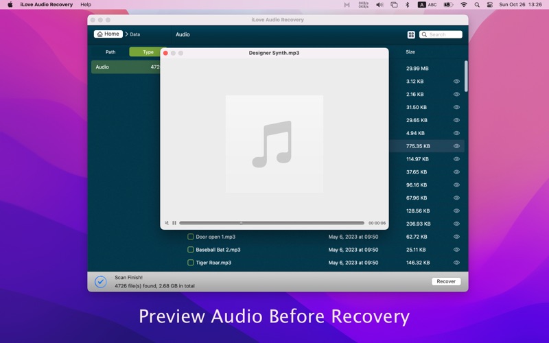Preview the 31.50 KB file via eye icon
The image size is (549, 343).
click(456, 107)
